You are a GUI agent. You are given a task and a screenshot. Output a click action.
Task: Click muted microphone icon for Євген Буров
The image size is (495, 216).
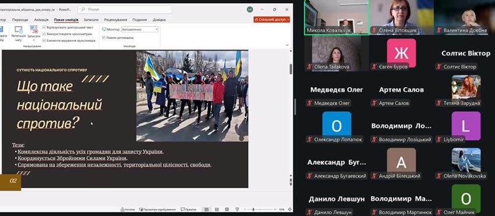[x=374, y=67]
